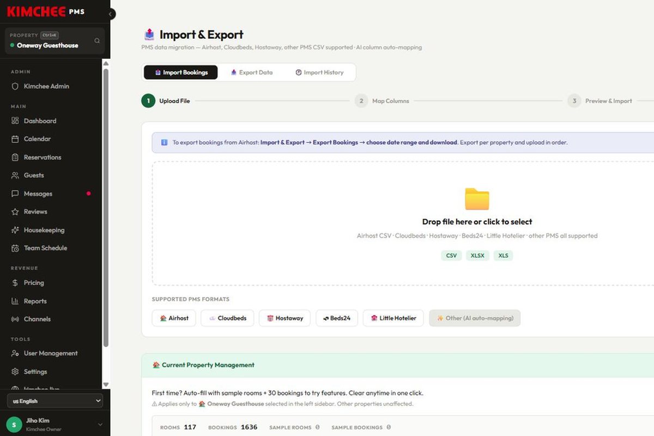This screenshot has height=436, width=654.
Task: Click the Kimchee Admin shield icon
Action: click(x=15, y=86)
